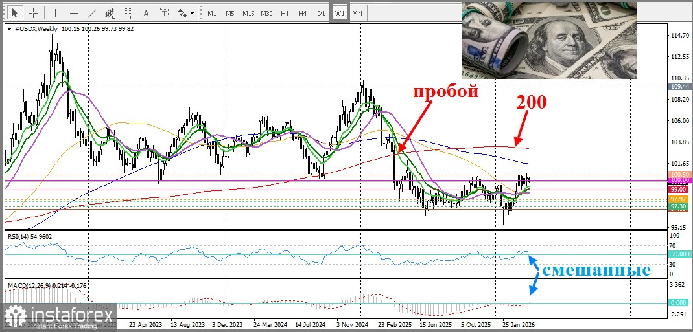Image resolution: width=693 pixels, height=332 pixels.
Task: Switch chart to M1 timeframe
Action: tap(212, 13)
